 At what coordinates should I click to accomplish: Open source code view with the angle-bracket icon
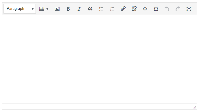[145, 9]
